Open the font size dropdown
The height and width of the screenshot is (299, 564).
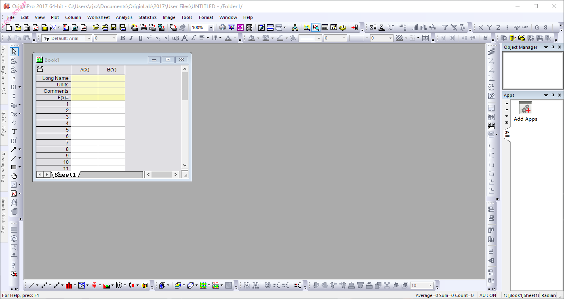(114, 38)
